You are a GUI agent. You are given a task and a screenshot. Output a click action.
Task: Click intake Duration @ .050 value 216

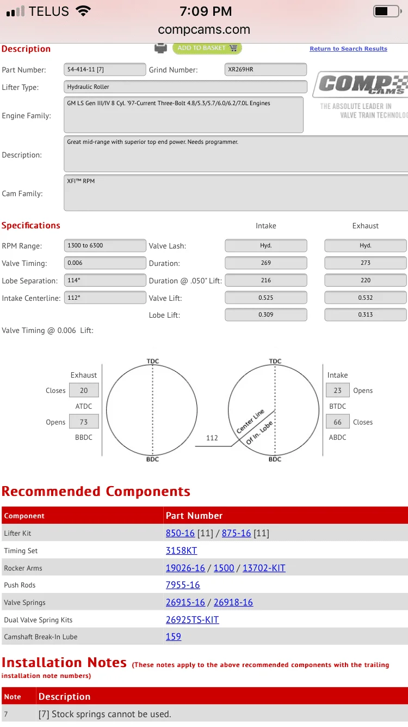[x=265, y=280]
